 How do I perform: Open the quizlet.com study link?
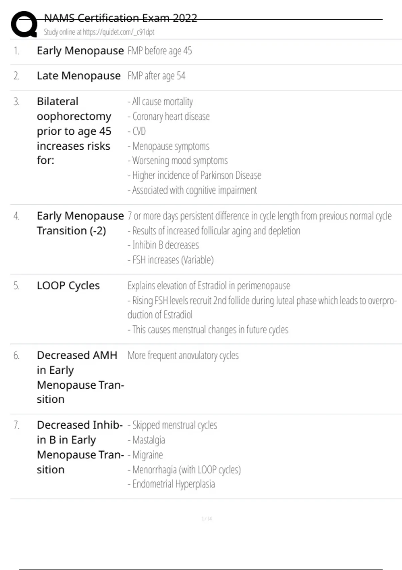99,32
